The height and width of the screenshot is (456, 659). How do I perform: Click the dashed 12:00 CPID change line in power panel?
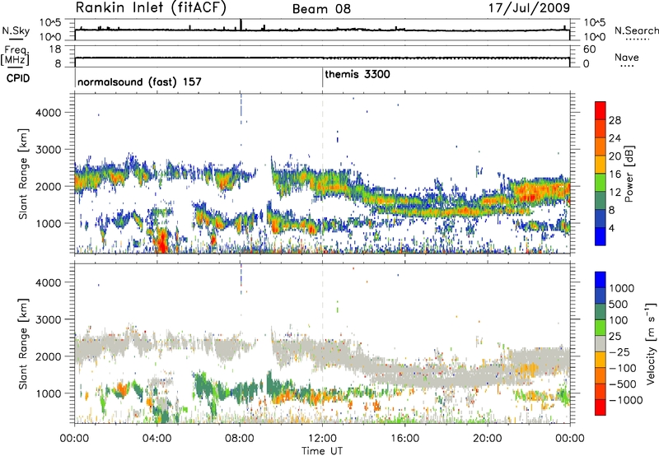pyautogui.click(x=322, y=174)
